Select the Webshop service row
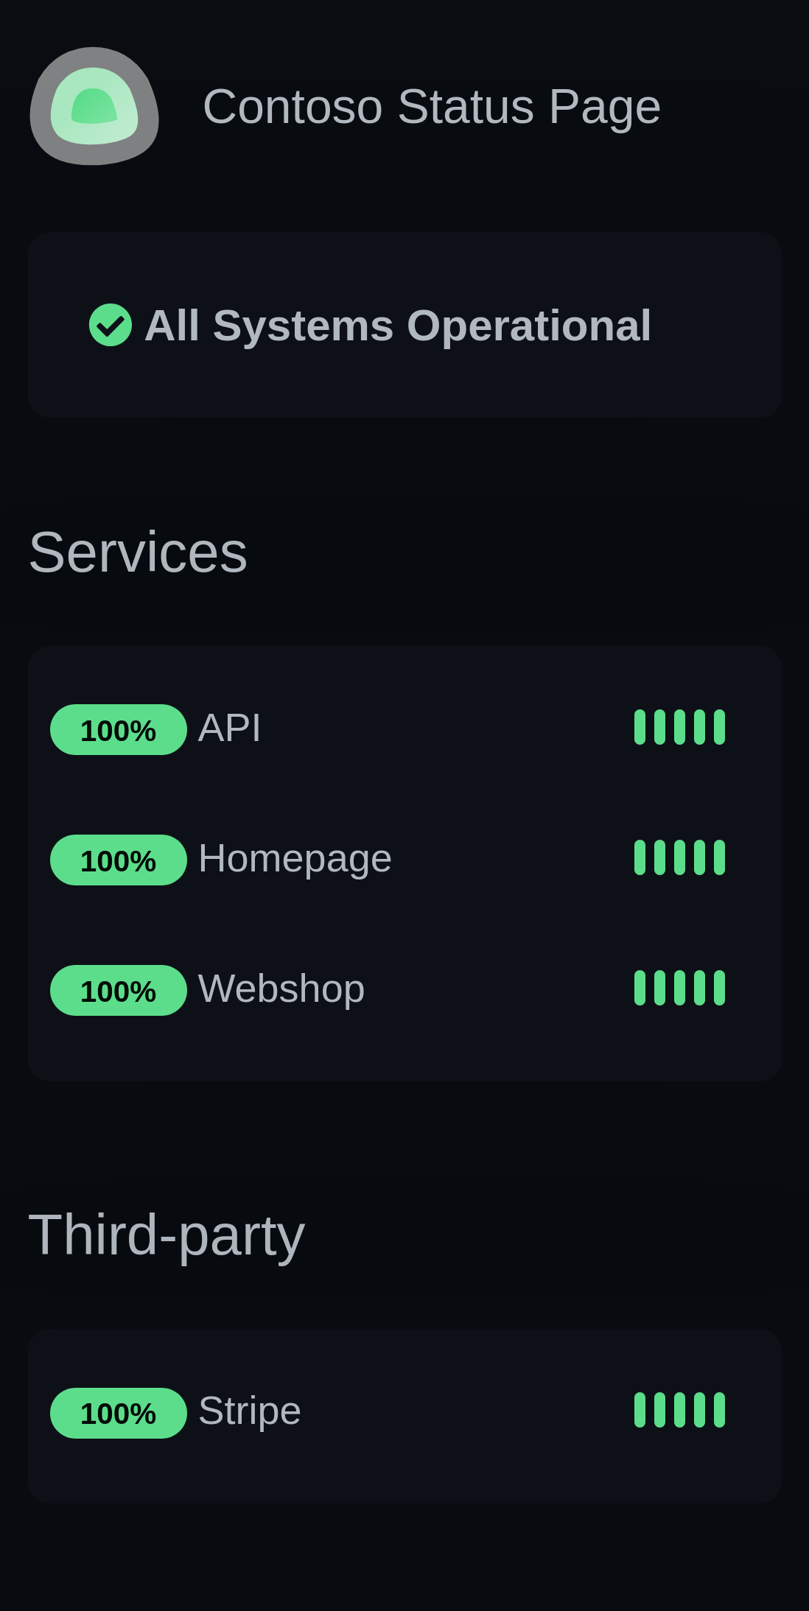This screenshot has width=809, height=1611. (404, 988)
